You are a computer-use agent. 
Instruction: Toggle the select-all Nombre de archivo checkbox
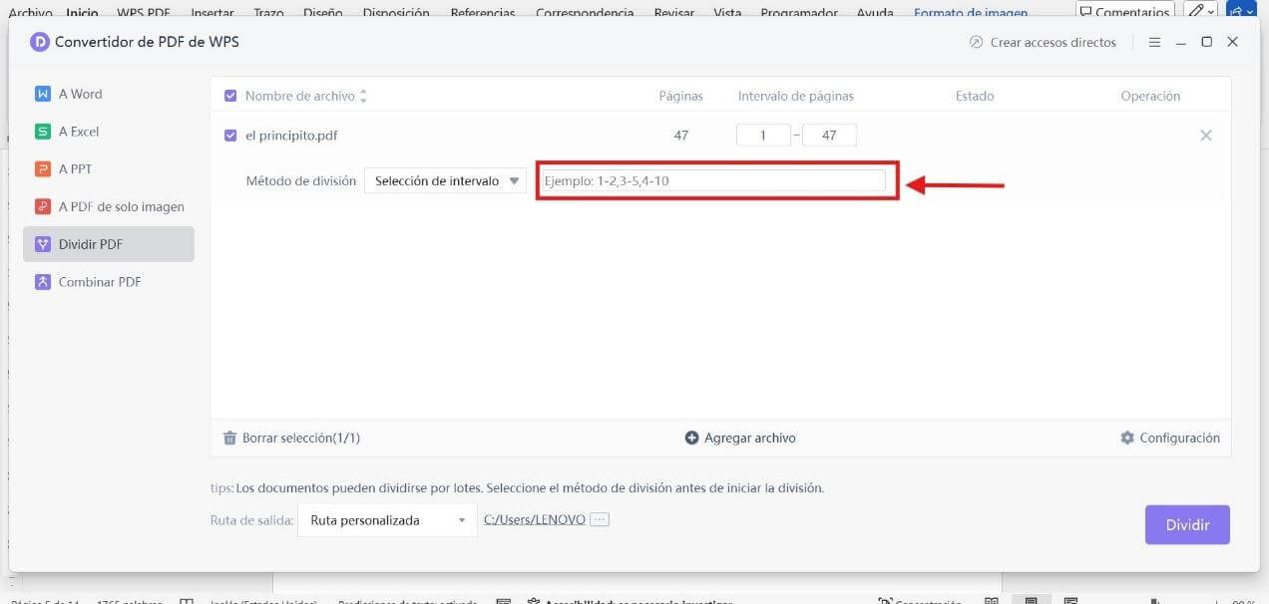[230, 96]
